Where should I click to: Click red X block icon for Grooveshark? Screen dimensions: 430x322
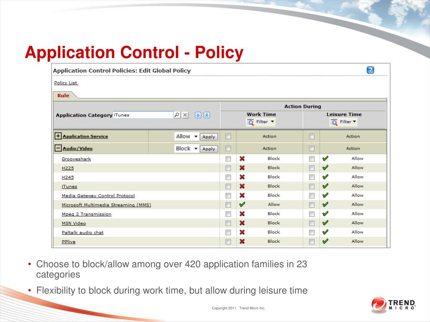[242, 158]
